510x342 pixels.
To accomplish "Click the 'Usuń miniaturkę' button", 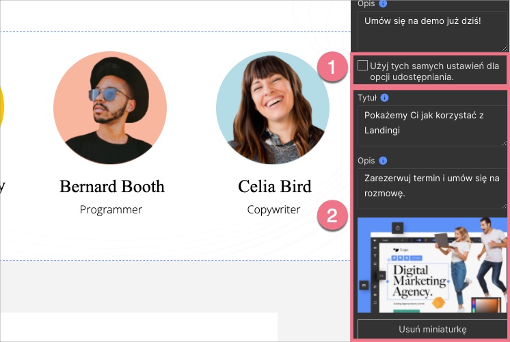I will tap(432, 329).
